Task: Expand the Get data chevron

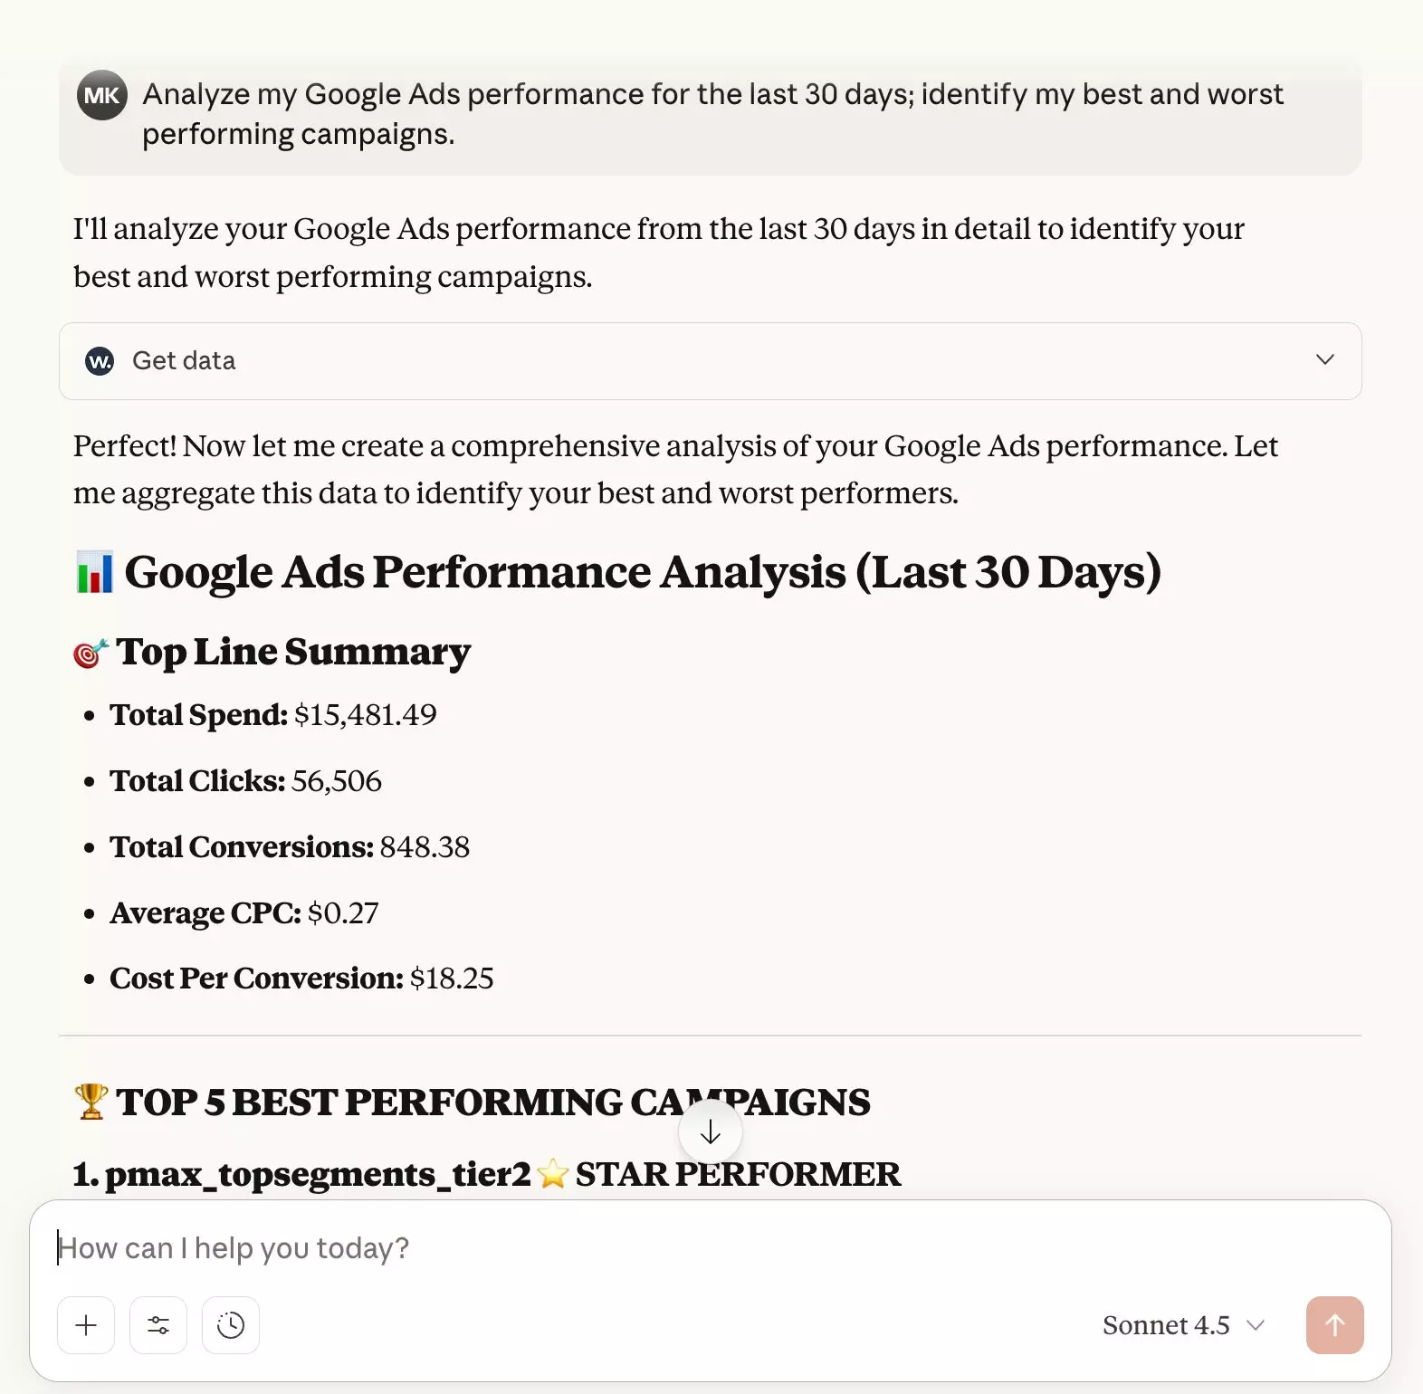Action: point(1324,360)
